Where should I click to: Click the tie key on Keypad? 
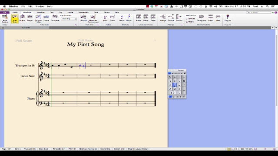pyautogui.click(x=184, y=91)
